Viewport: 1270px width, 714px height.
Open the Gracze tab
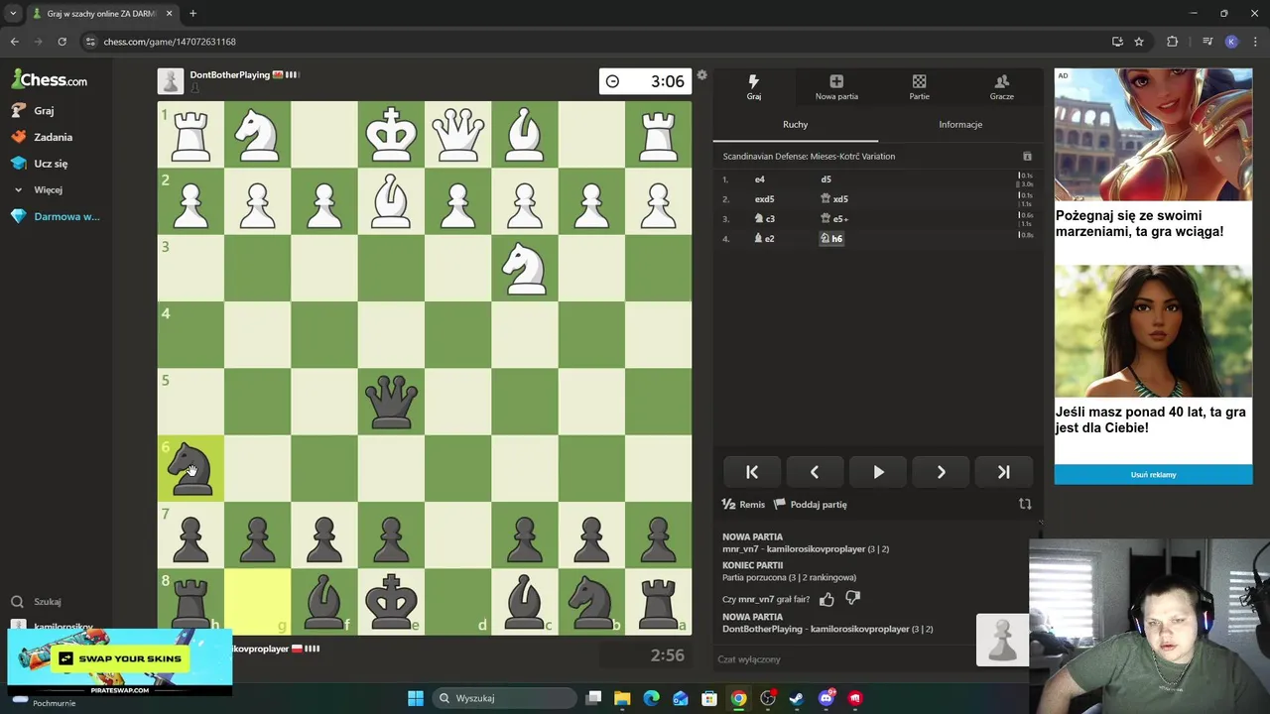pyautogui.click(x=1001, y=87)
